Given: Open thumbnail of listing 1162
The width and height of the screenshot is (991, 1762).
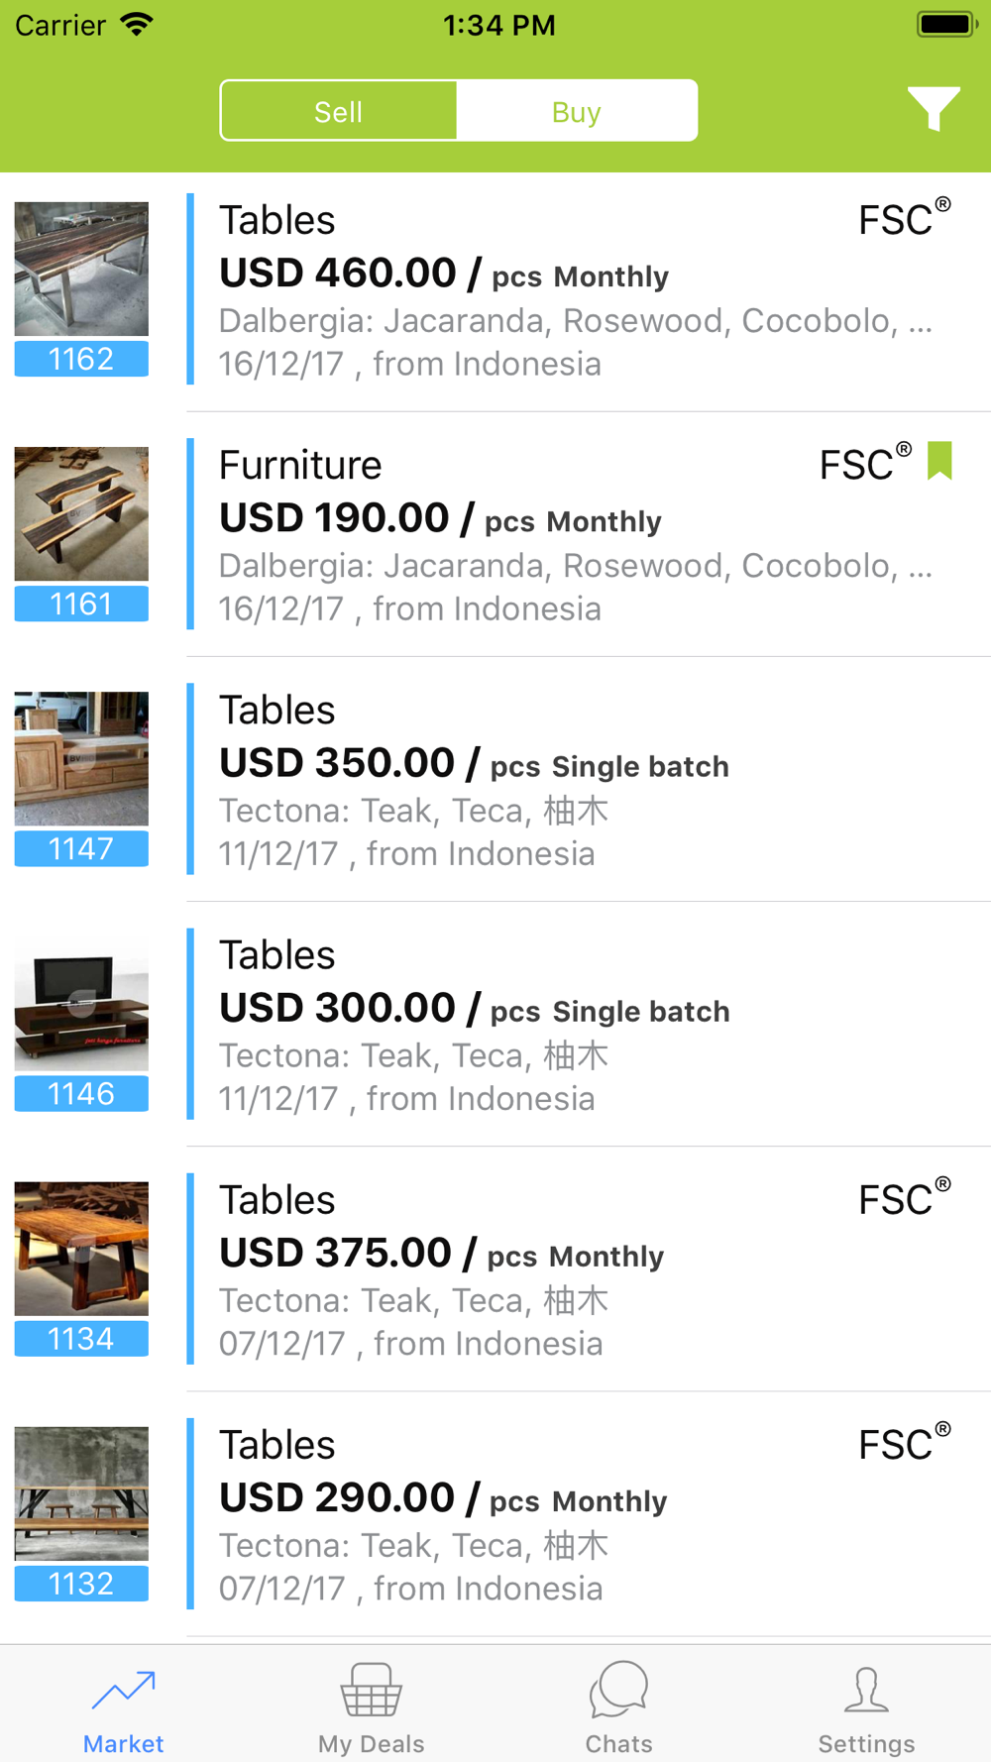Looking at the screenshot, I should [81, 269].
